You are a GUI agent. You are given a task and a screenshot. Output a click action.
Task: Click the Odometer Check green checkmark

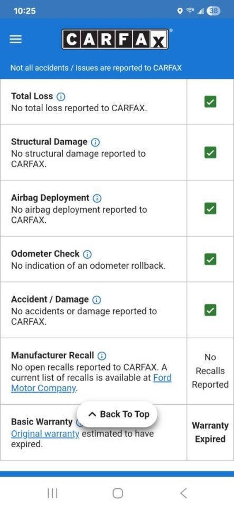tap(210, 259)
